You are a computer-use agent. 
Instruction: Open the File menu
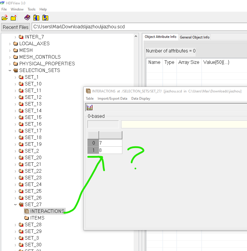pos(4,9)
